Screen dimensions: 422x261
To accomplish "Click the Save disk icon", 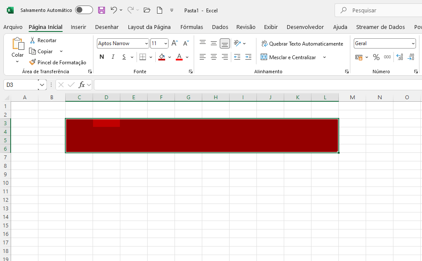I will (x=102, y=10).
